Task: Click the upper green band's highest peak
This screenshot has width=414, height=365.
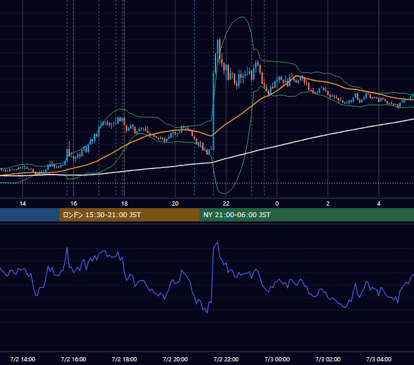Action: tap(242, 17)
